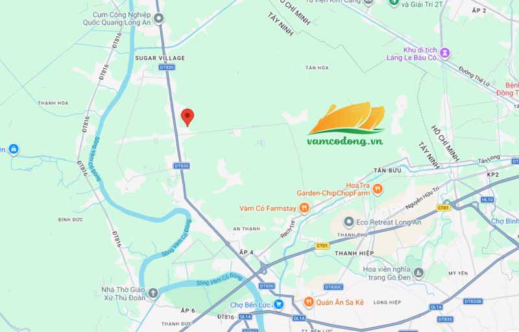Open HoaTra Garden-ChipChopFarm restaurant marker
Screen dimensions: 519x332
tap(378, 189)
